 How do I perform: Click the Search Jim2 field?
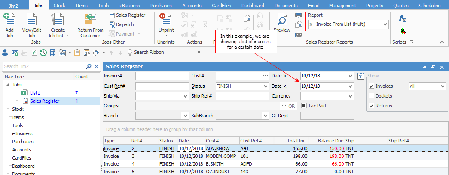[44, 66]
